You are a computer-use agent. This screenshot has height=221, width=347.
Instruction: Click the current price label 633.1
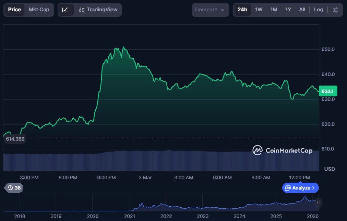point(328,91)
